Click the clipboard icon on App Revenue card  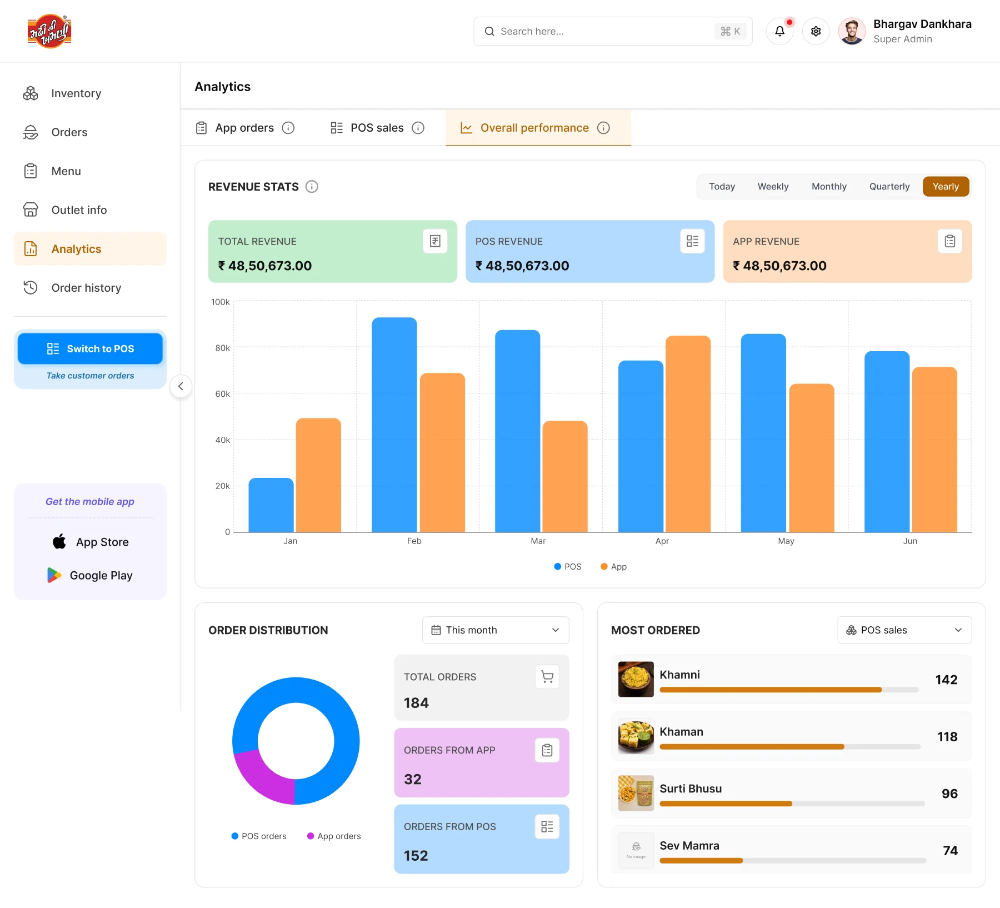click(x=950, y=241)
